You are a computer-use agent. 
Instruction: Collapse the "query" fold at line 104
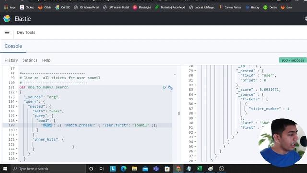[17, 101]
